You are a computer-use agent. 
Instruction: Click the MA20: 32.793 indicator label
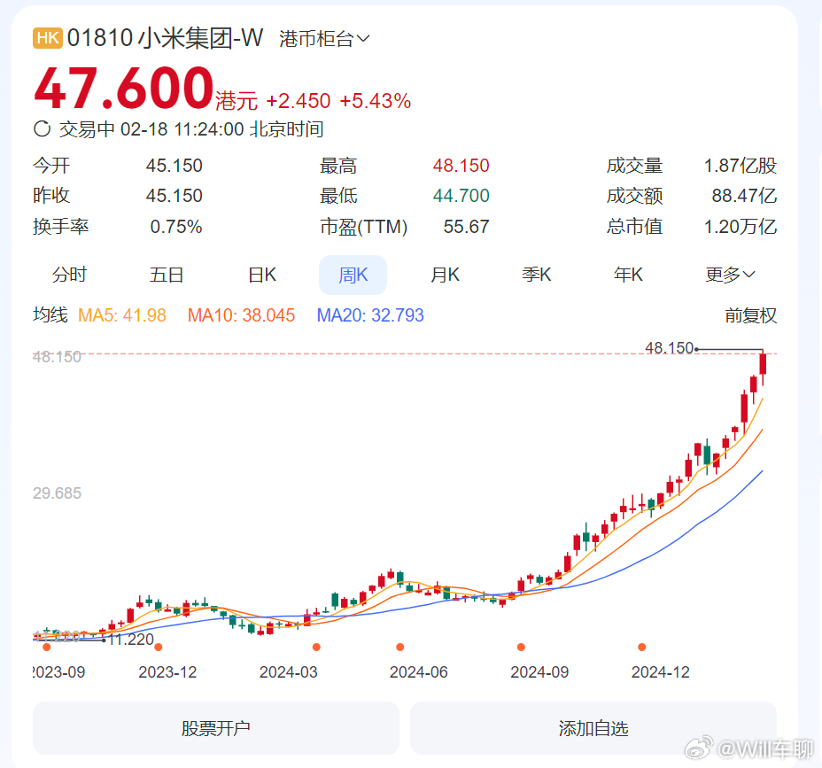[x=370, y=315]
